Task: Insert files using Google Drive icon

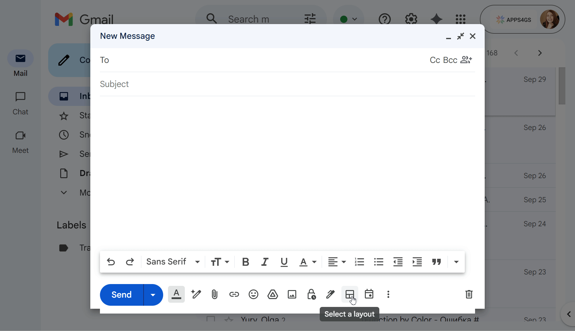Action: (272, 294)
